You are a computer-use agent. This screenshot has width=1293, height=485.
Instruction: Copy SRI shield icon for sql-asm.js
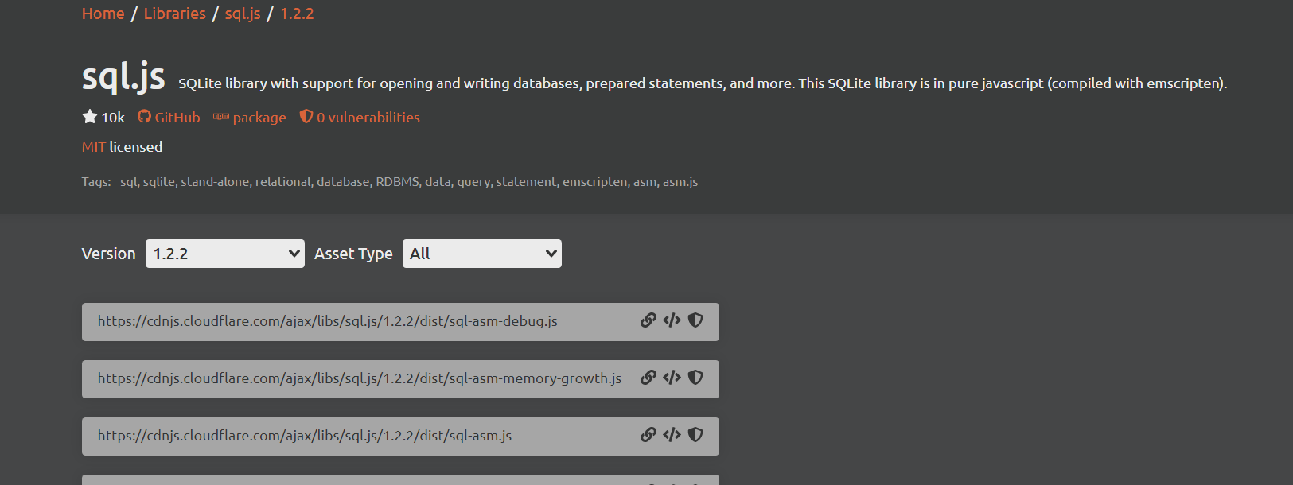coord(695,435)
